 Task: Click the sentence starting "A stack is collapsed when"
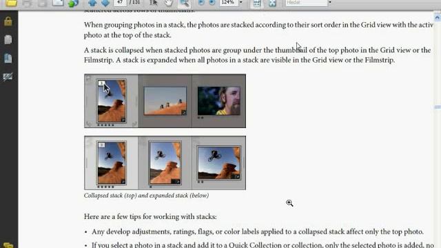[x=257, y=55]
